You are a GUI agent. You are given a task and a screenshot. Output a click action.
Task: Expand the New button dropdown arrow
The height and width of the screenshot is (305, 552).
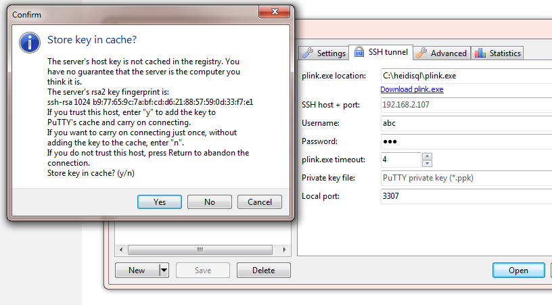pos(164,271)
